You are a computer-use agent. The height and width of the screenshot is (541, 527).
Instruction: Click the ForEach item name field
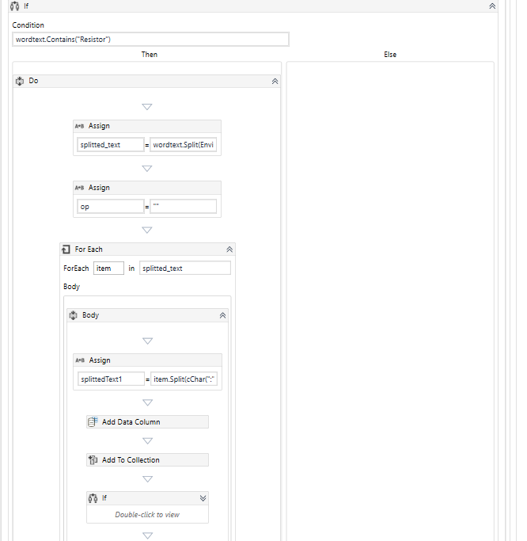pos(108,268)
